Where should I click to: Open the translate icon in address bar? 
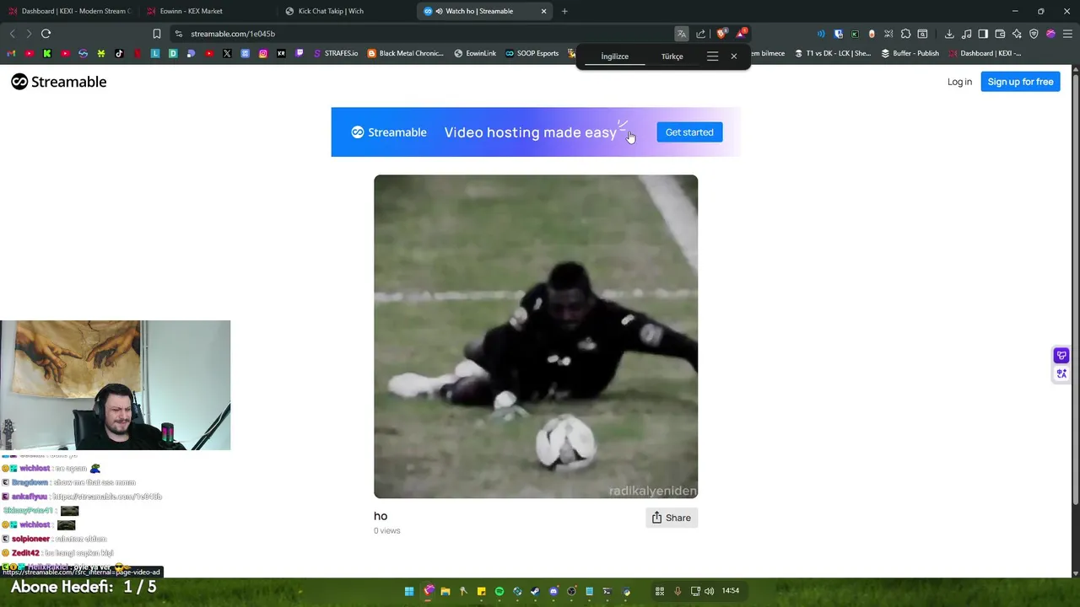[681, 34]
